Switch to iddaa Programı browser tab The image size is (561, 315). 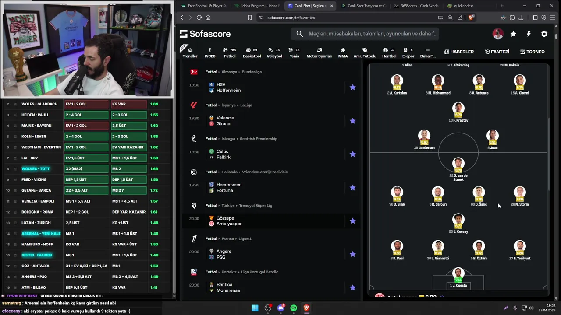[x=258, y=6]
